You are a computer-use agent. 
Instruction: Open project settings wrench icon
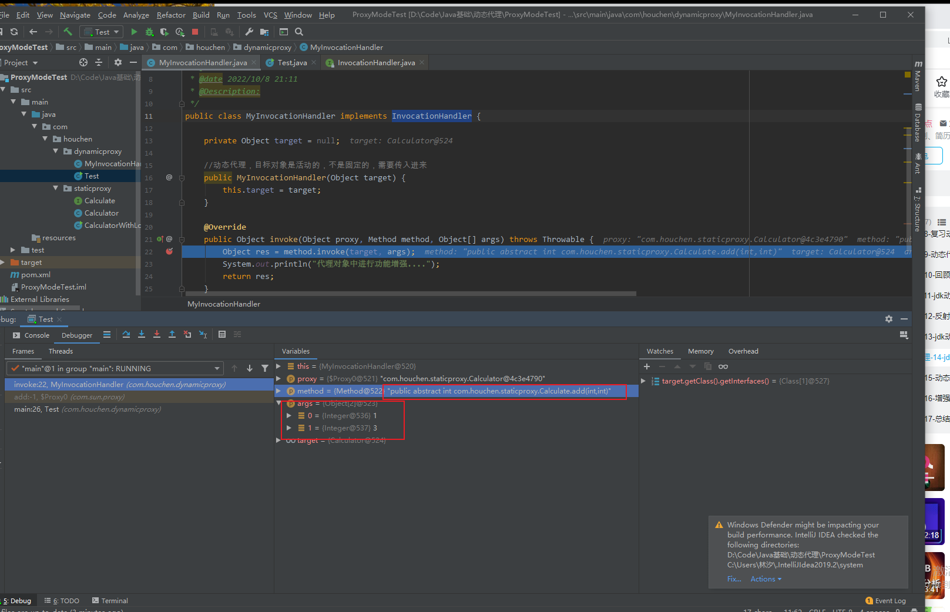click(249, 32)
